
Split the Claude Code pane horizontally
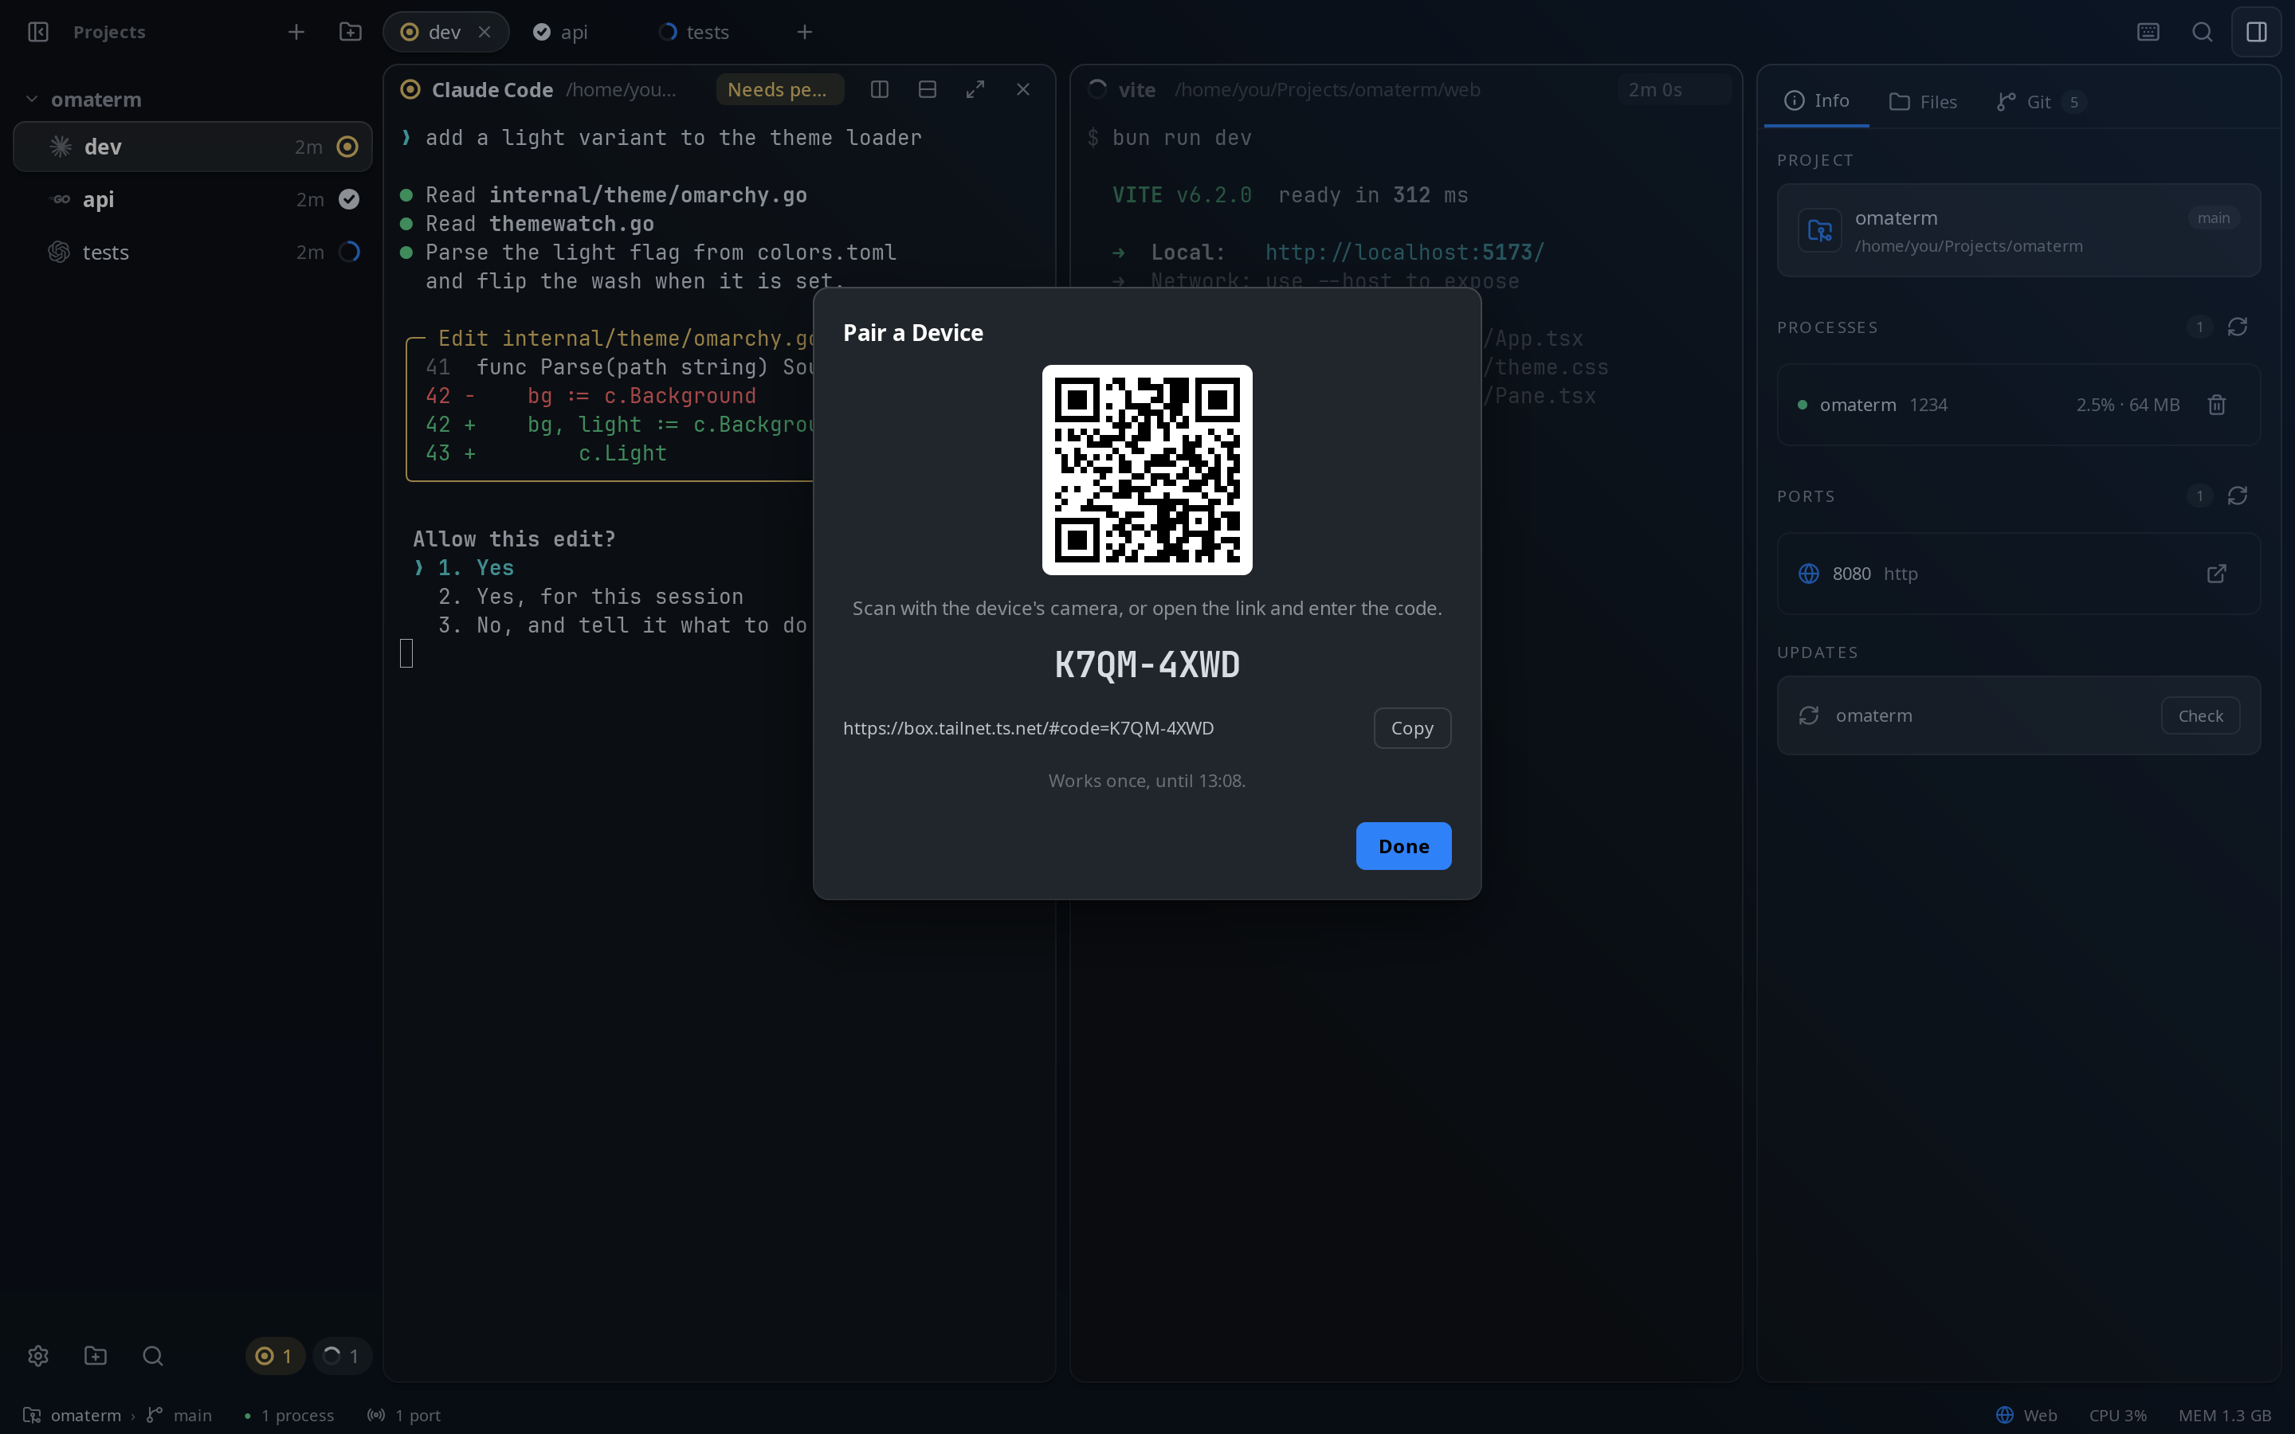coord(928,89)
